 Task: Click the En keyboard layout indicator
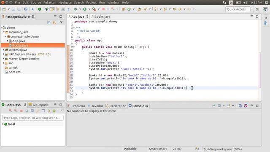pyautogui.click(x=231, y=3)
